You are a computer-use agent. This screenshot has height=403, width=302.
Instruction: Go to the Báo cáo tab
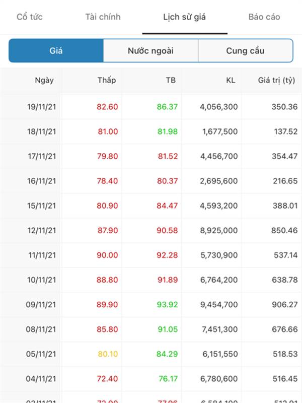(x=264, y=17)
